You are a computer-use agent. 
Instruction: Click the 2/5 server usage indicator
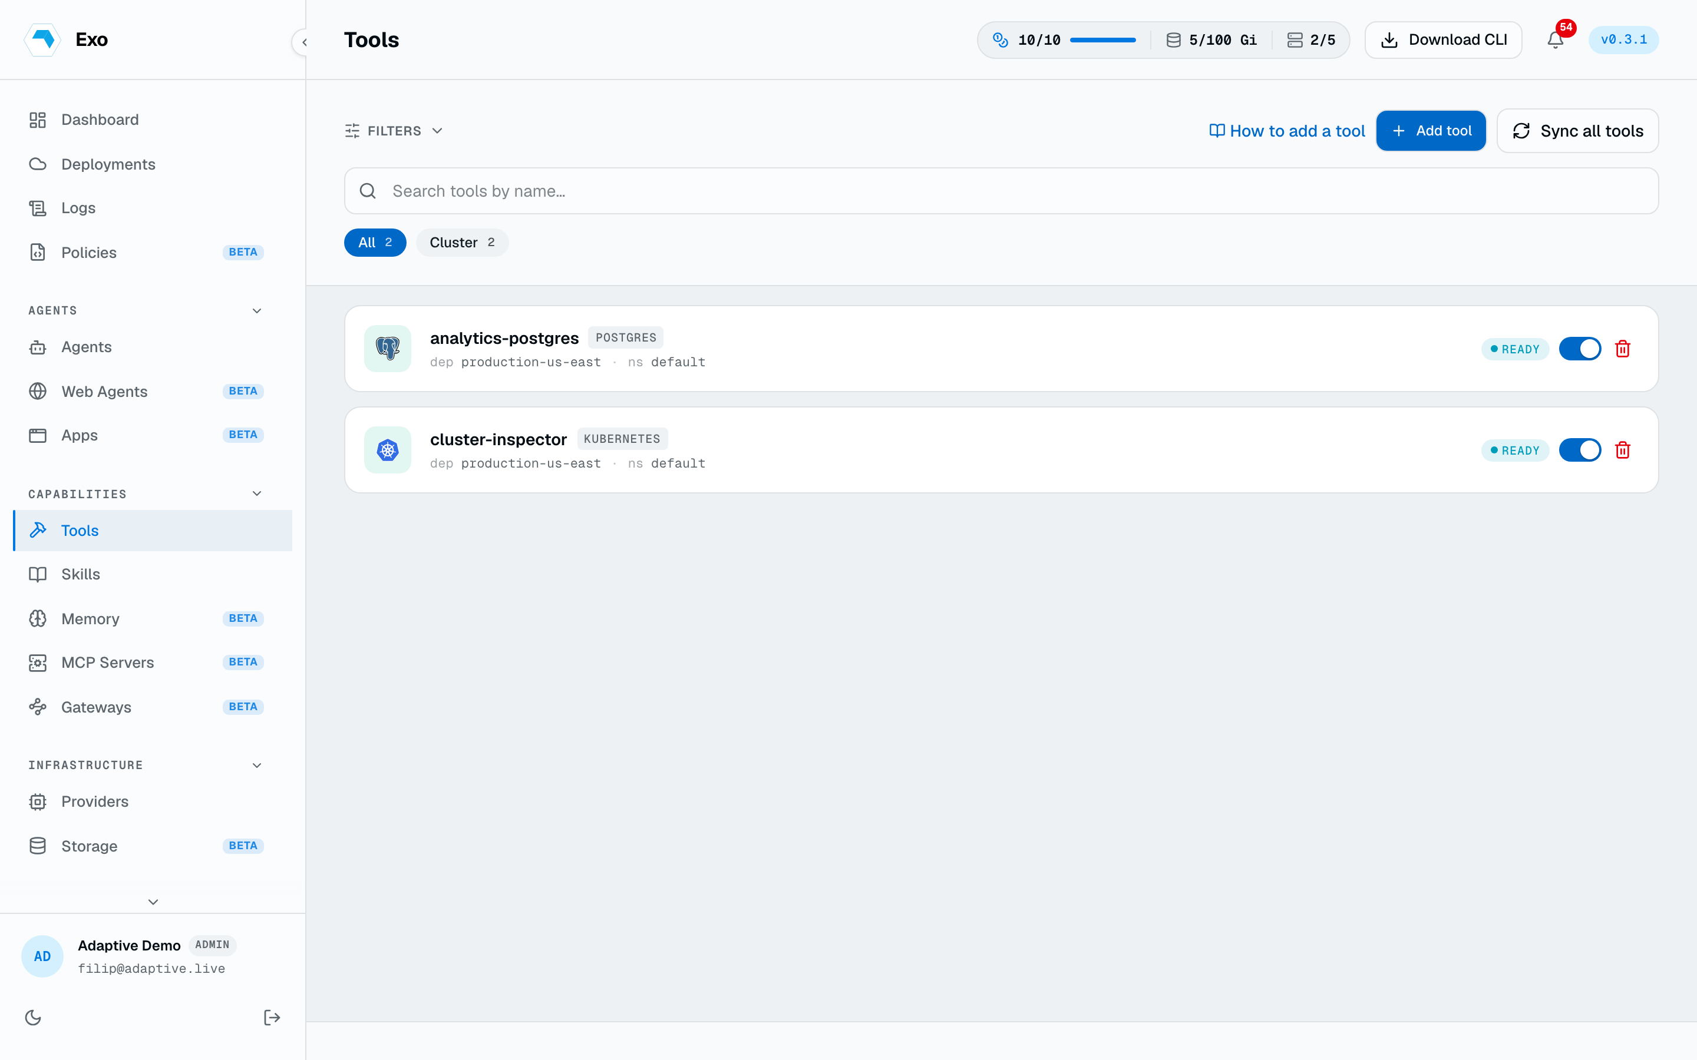coord(1311,40)
